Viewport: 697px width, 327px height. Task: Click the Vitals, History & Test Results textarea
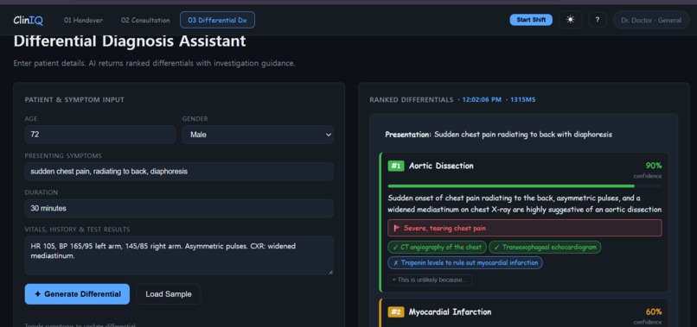pos(179,255)
